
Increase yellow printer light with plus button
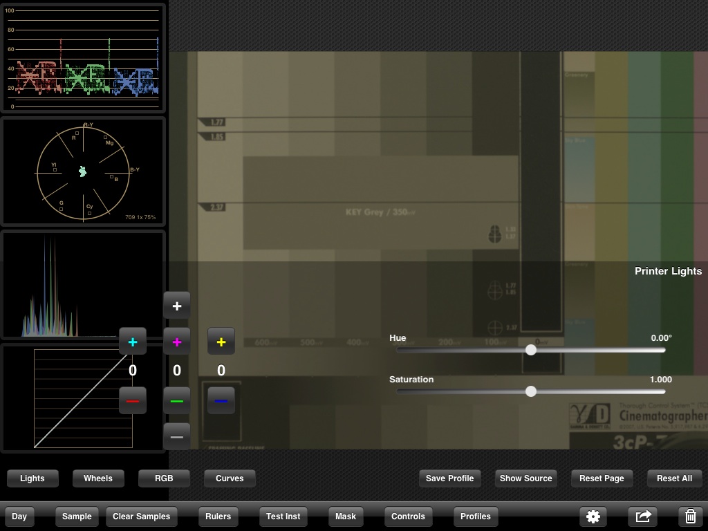tap(221, 342)
